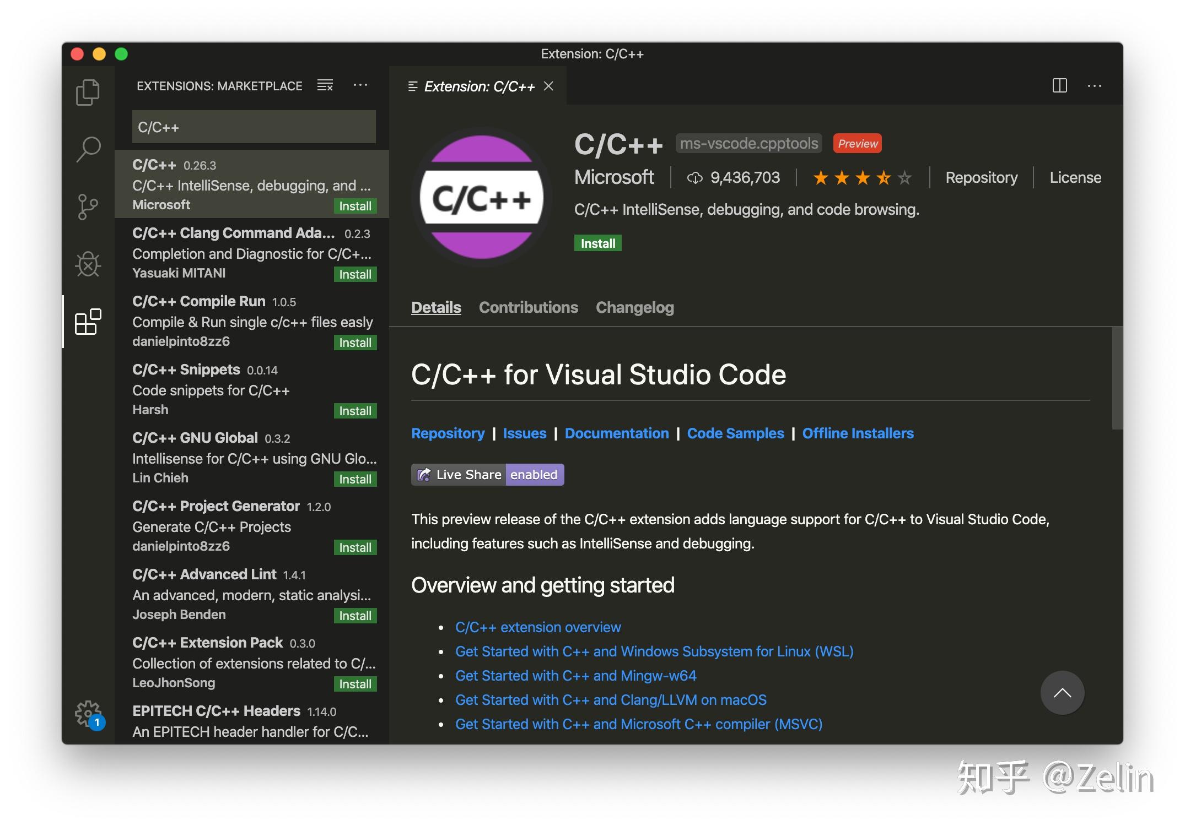Select C/C++ Clang Command Adapter list item

pos(252,252)
